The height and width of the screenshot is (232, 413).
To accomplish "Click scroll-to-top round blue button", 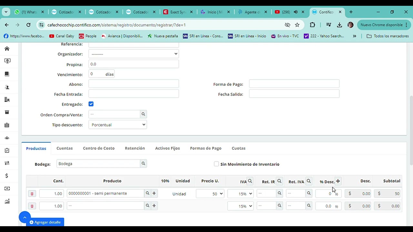I will coord(25,217).
